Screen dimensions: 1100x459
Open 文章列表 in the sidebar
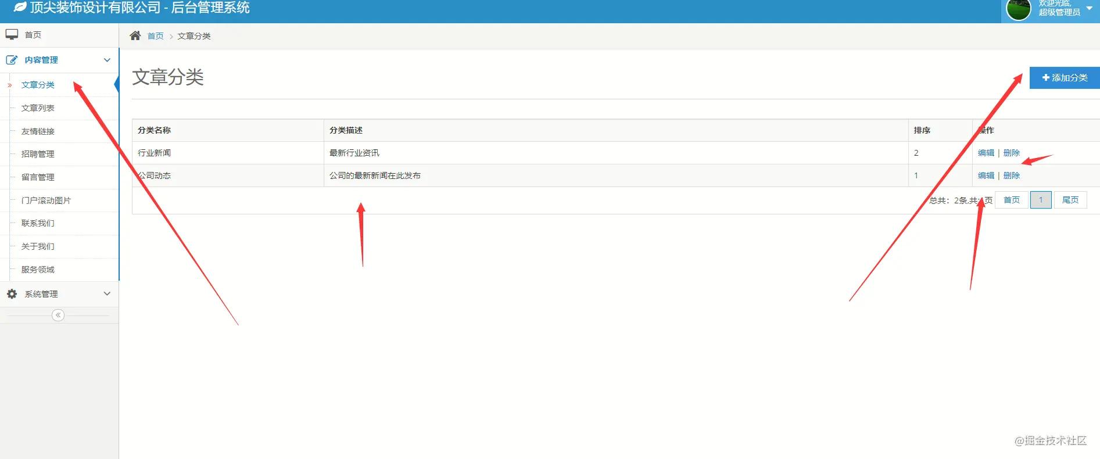(x=38, y=108)
